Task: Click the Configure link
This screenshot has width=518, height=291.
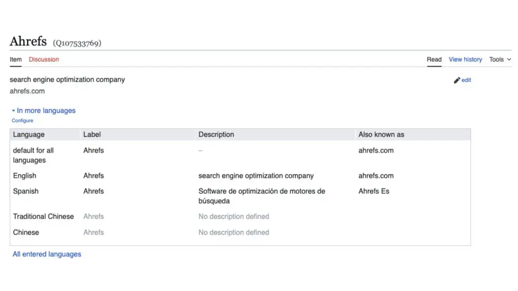Action: (x=22, y=120)
